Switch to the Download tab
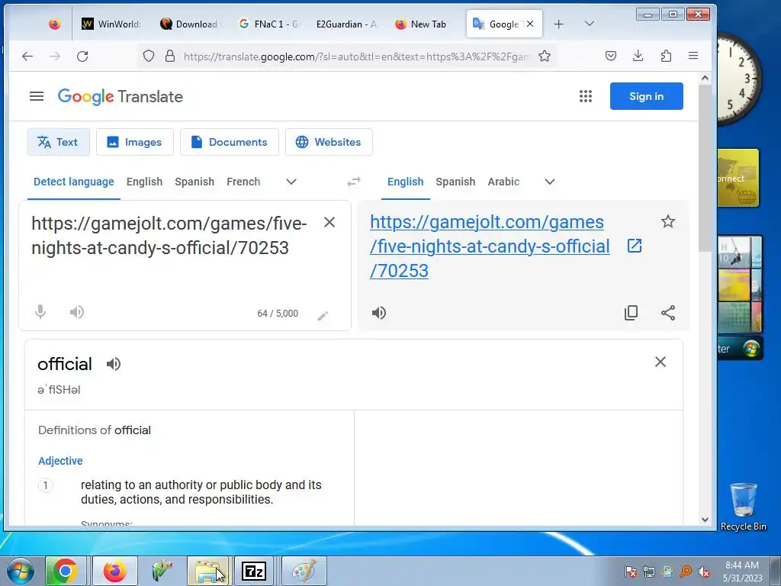Viewport: 781px width, 586px height. pos(189,24)
